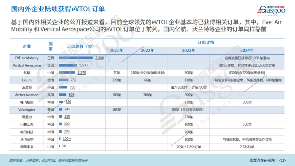Click '盖世汽车研究院' footer text
This screenshot has width=295, height=166.
[262, 160]
